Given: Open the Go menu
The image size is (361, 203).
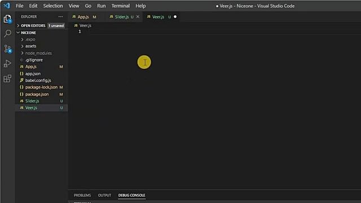Looking at the screenshot, I should tap(88, 6).
